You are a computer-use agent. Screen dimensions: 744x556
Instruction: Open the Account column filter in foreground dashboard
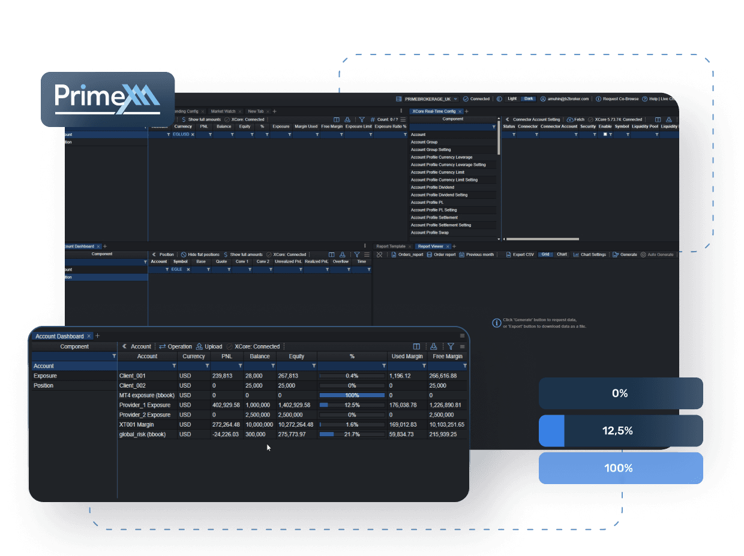(175, 365)
